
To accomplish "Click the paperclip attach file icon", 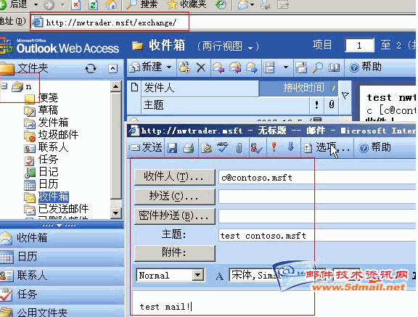I will (x=239, y=148).
